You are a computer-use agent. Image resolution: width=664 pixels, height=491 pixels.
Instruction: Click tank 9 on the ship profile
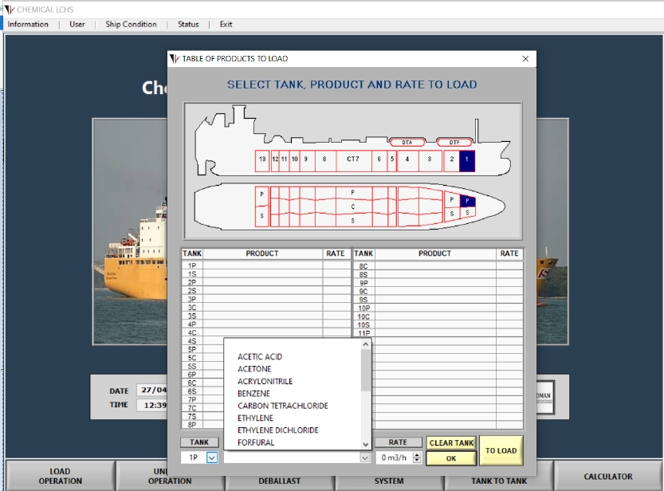[x=305, y=159]
